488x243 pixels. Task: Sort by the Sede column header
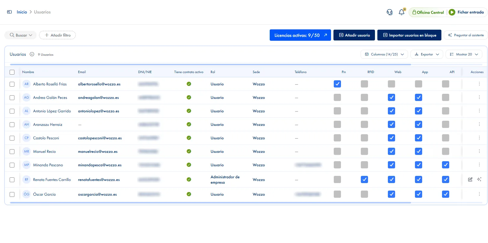click(256, 72)
